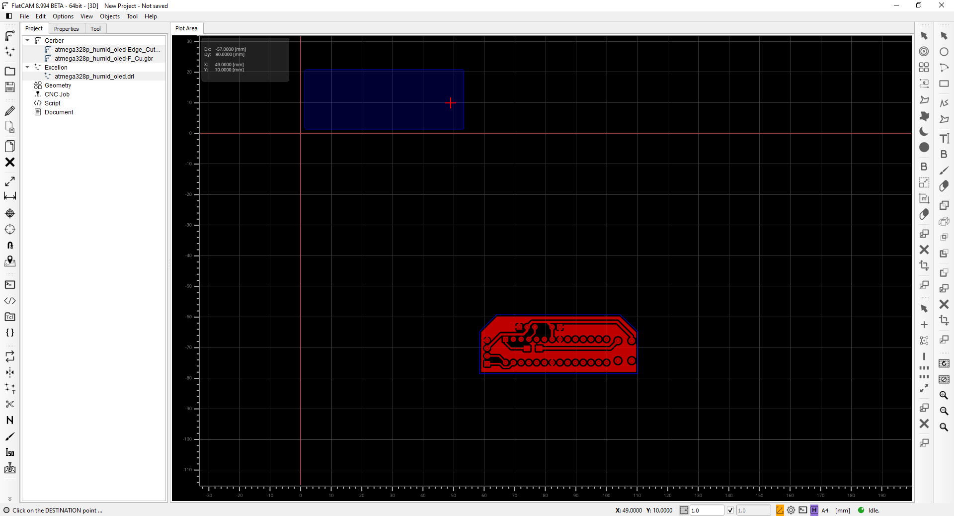Open the TCL script icon
954x516 pixels.
(9, 317)
